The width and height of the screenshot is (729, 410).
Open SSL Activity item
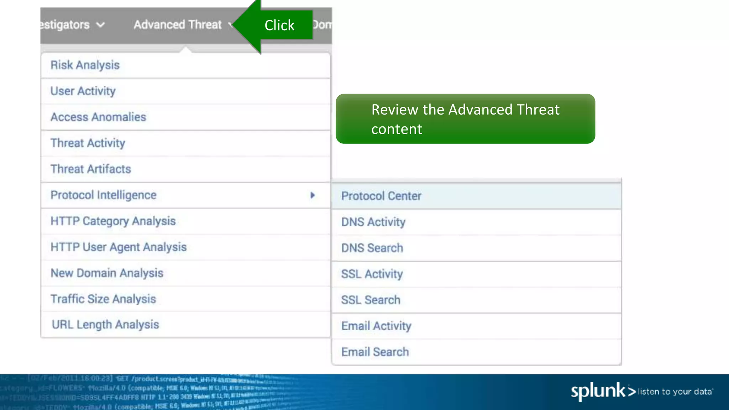[476, 274]
